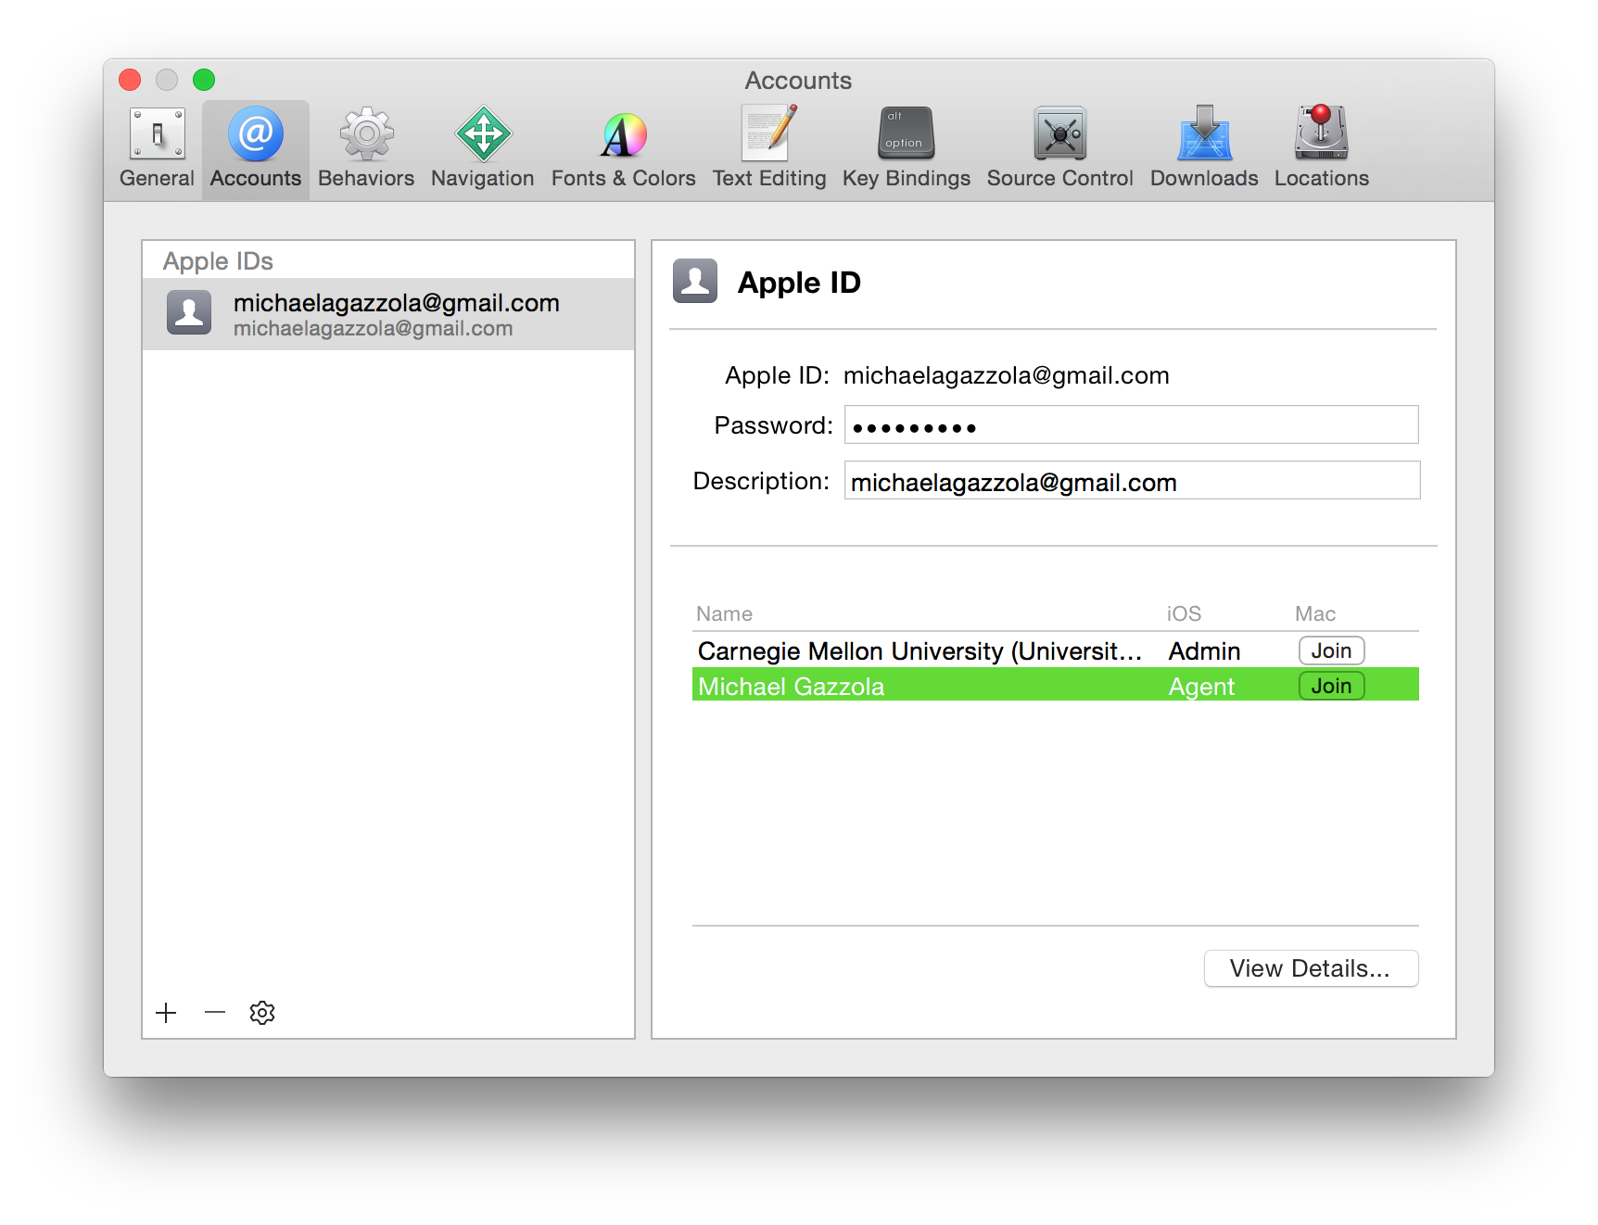Viewport: 1598px width, 1225px height.
Task: Click the Apple IDs list header
Action: [x=218, y=261]
